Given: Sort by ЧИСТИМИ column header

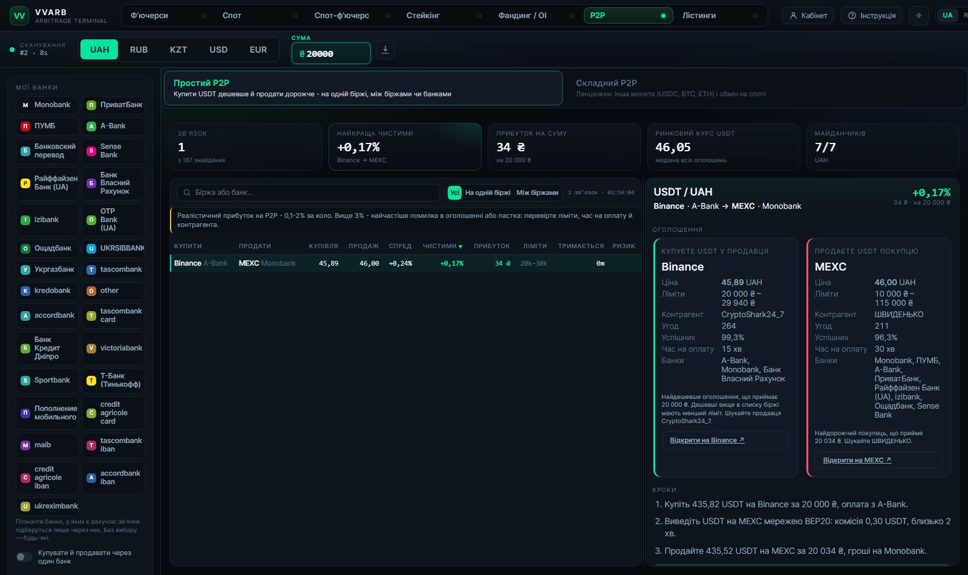Looking at the screenshot, I should tap(442, 246).
